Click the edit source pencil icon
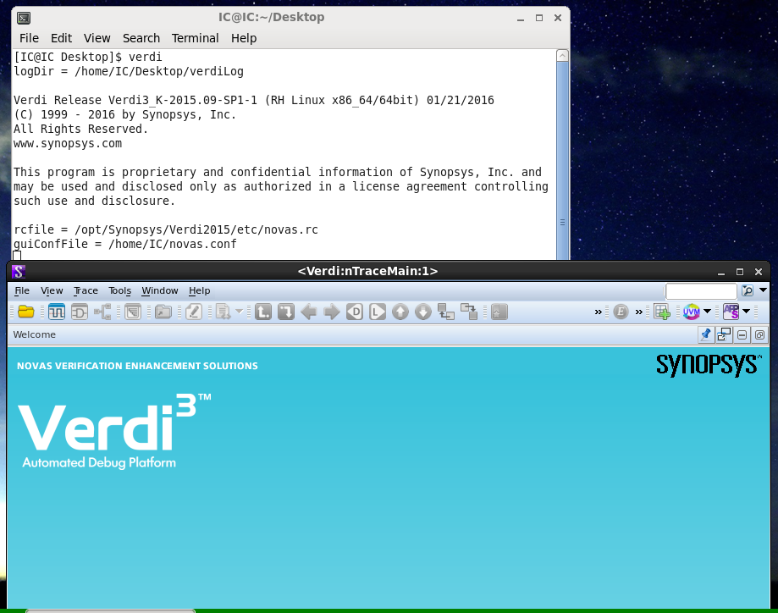The image size is (778, 613). tap(194, 312)
